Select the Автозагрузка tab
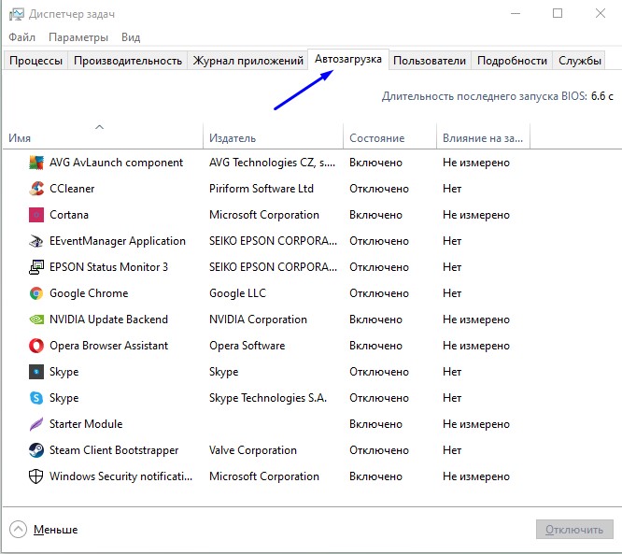Screen dimensions: 622x554 coord(348,59)
